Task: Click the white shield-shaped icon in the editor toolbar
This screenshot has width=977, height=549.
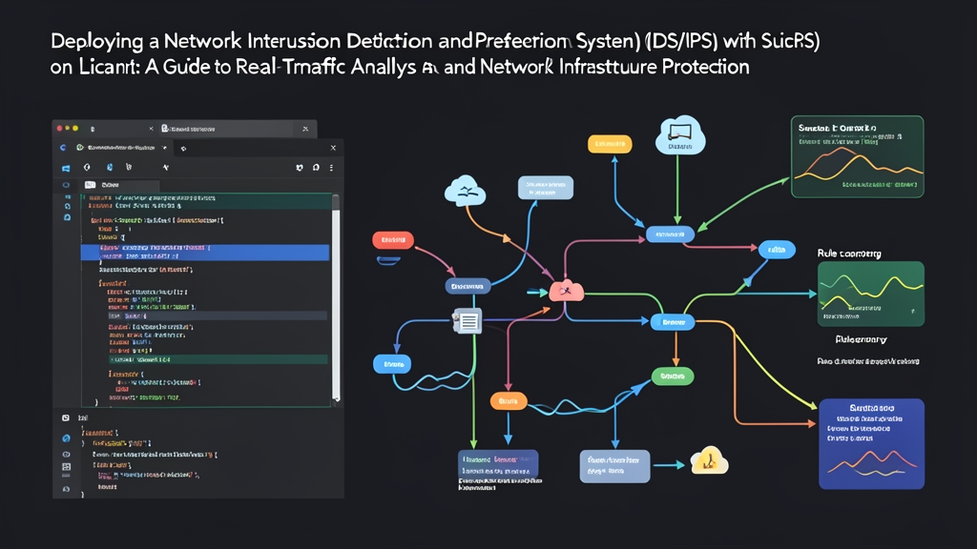Action: point(87,168)
